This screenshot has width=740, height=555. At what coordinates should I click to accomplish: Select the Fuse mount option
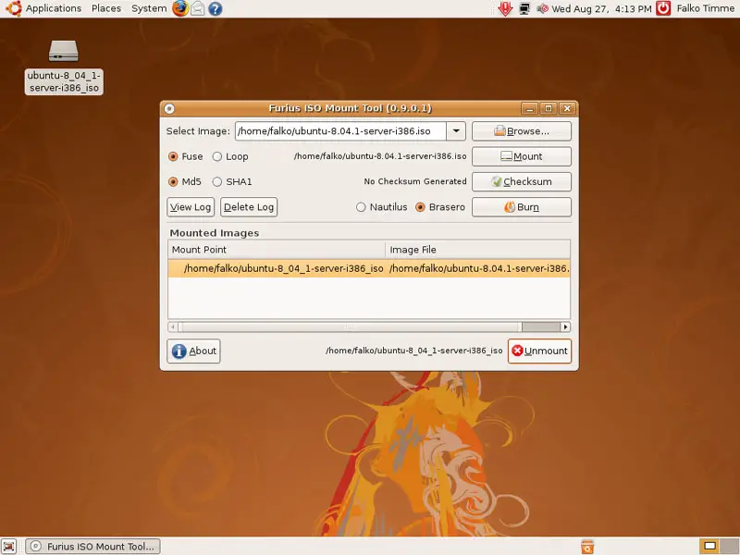[186, 156]
